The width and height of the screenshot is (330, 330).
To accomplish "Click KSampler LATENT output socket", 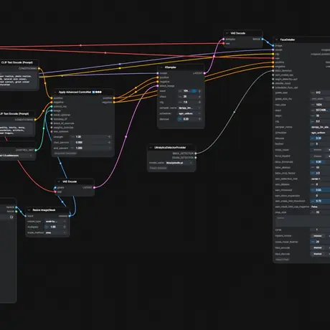I will 204,73.
